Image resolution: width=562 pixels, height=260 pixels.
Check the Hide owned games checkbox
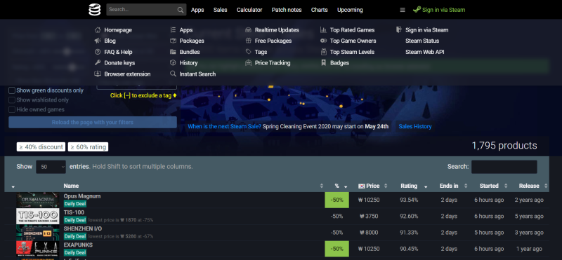tap(12, 109)
